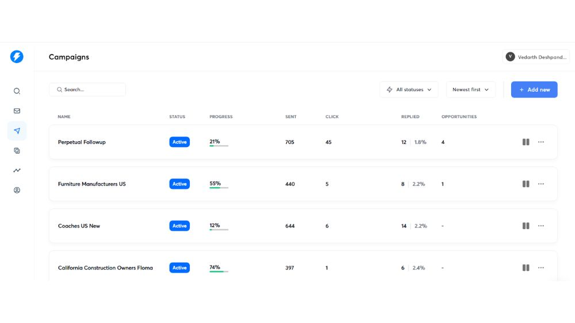
Task: Open the Vedarth Deshpande account menu
Action: [535, 57]
